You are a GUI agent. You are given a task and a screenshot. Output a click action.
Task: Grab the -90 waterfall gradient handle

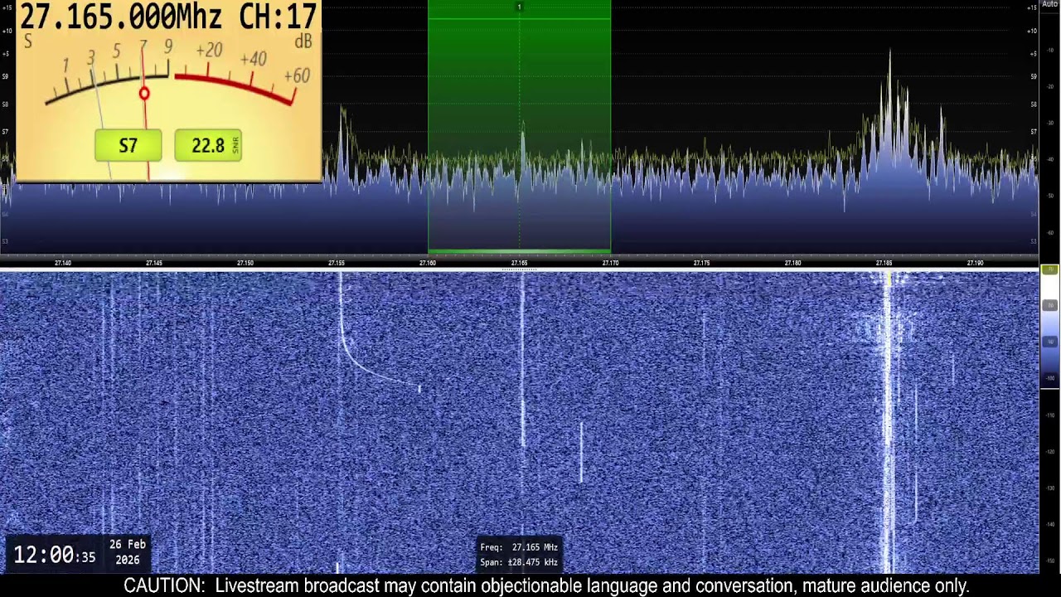(x=1049, y=342)
